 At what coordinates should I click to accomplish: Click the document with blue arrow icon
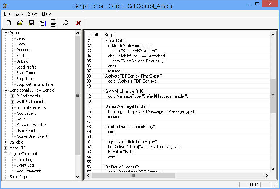click(43, 23)
